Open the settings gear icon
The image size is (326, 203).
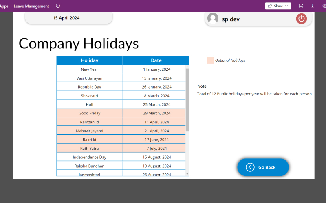(x=324, y=6)
